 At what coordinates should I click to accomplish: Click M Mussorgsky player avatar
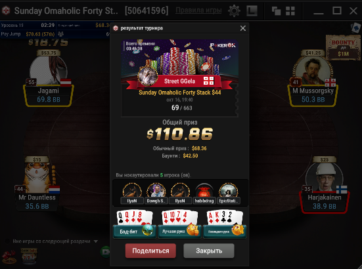coord(313,70)
